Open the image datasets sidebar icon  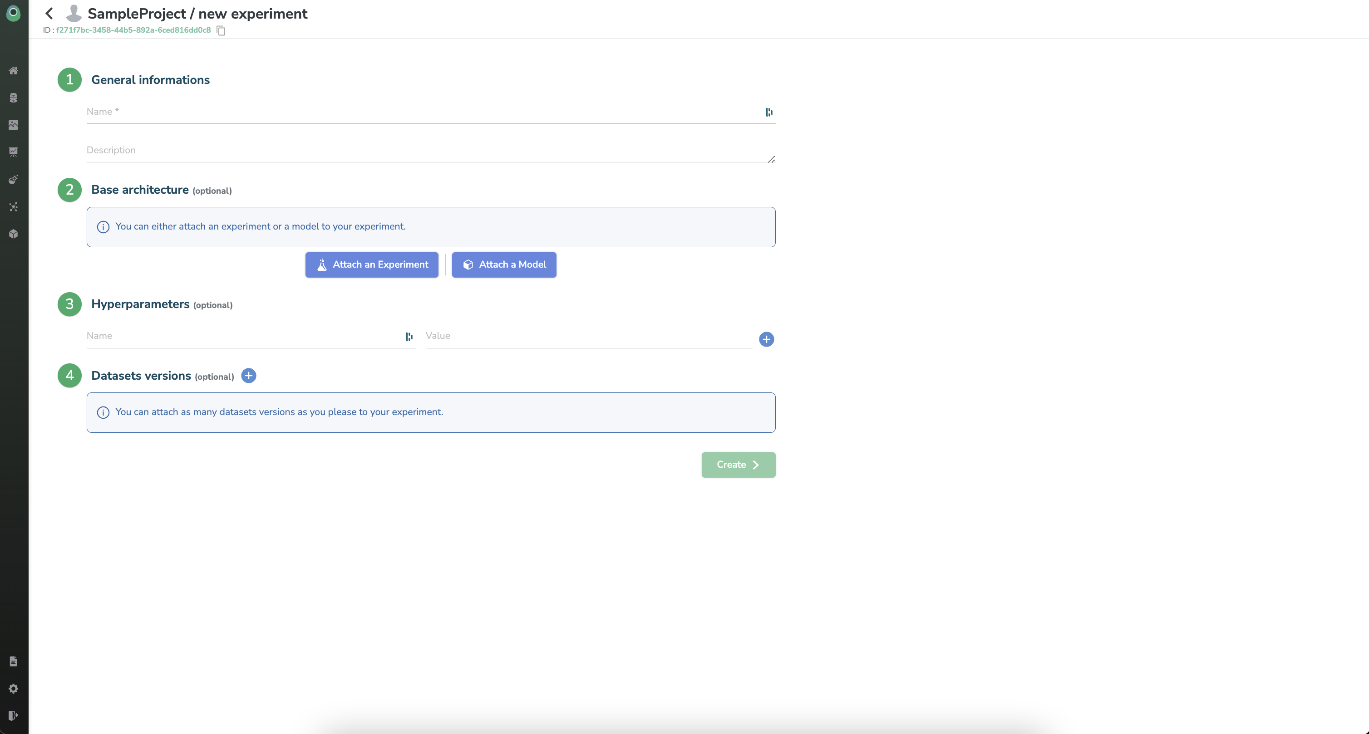click(x=13, y=125)
